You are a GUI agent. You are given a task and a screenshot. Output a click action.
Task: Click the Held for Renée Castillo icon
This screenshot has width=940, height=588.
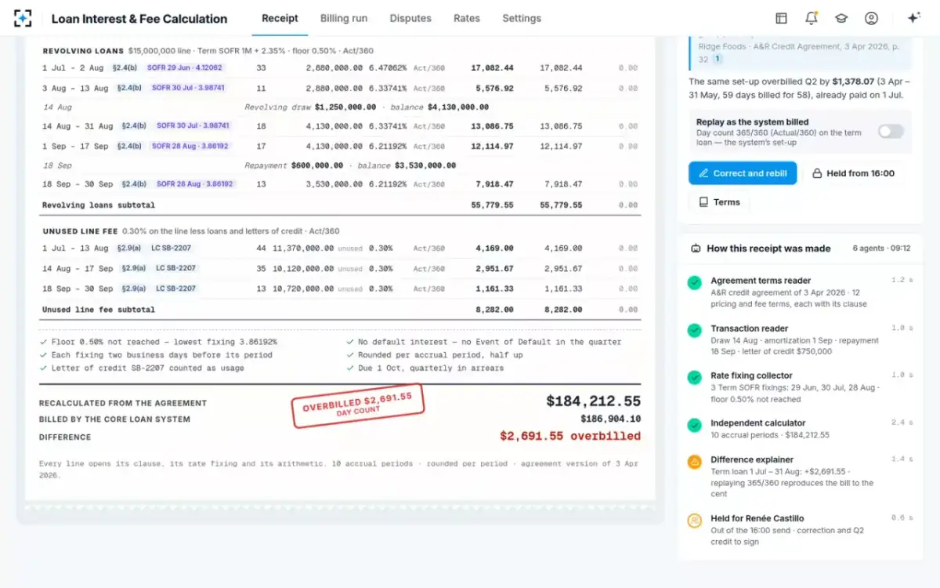pyautogui.click(x=694, y=520)
